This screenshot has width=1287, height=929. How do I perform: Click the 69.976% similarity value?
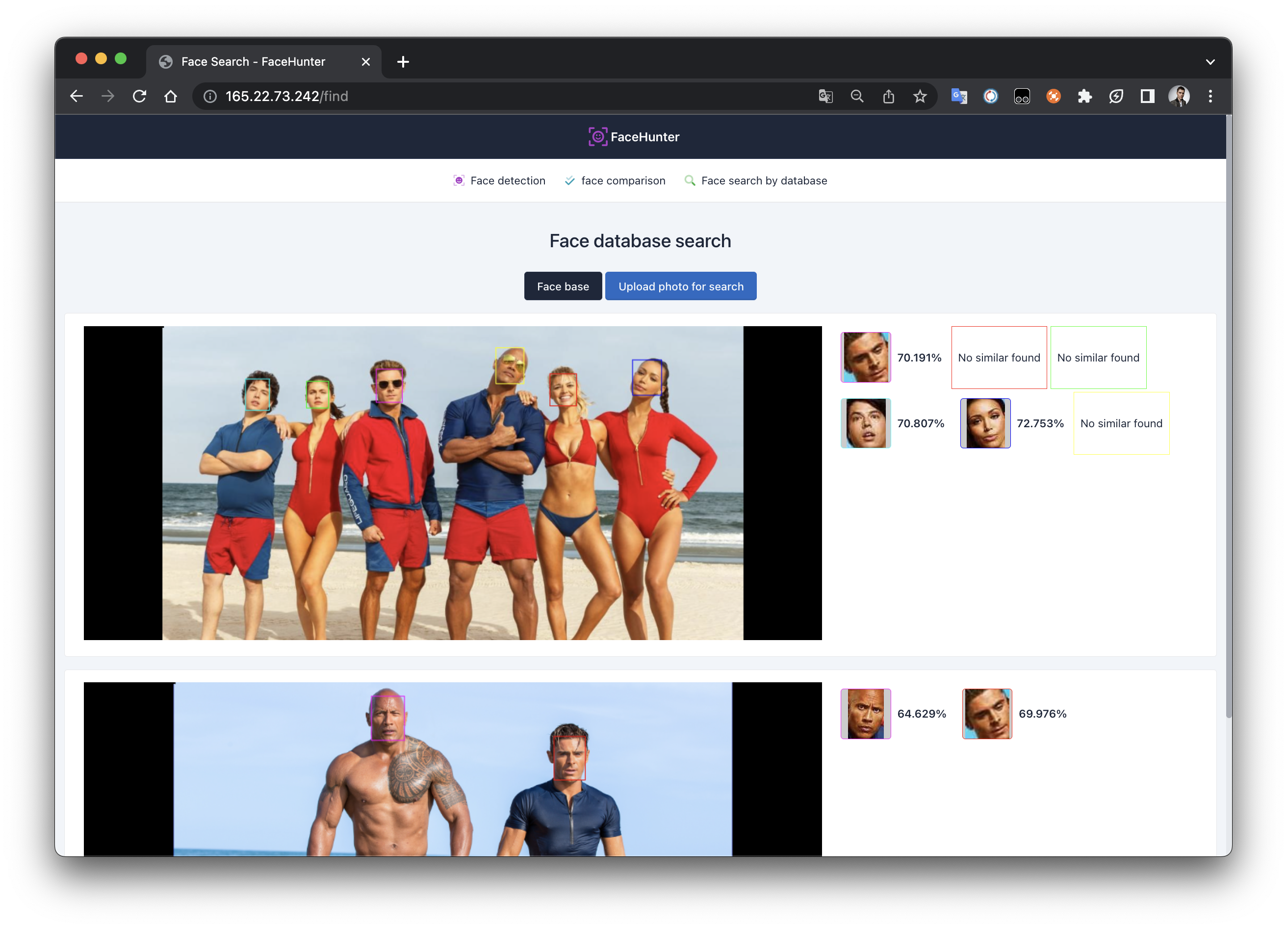click(1043, 714)
